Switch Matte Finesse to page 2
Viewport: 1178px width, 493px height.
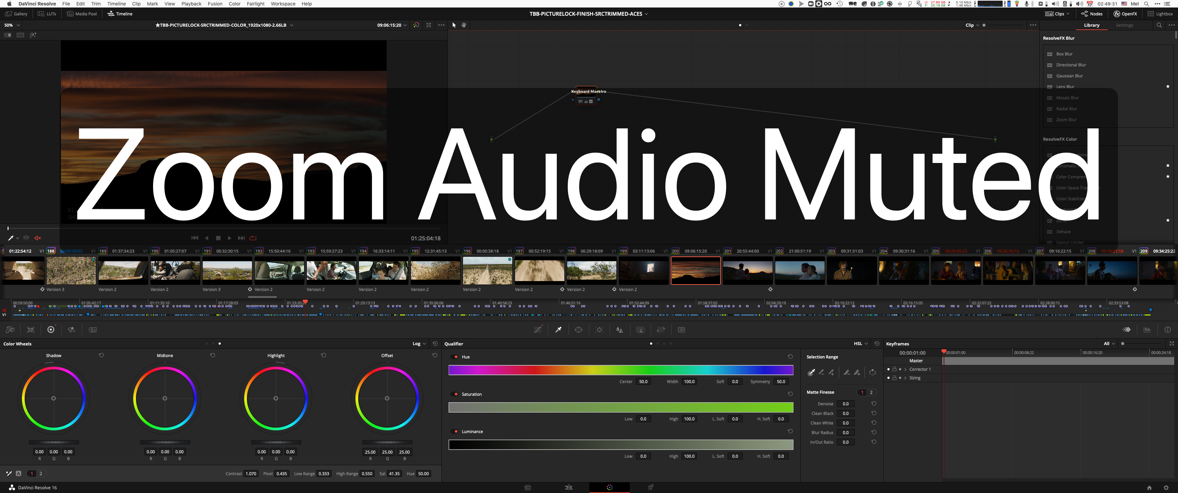(871, 392)
